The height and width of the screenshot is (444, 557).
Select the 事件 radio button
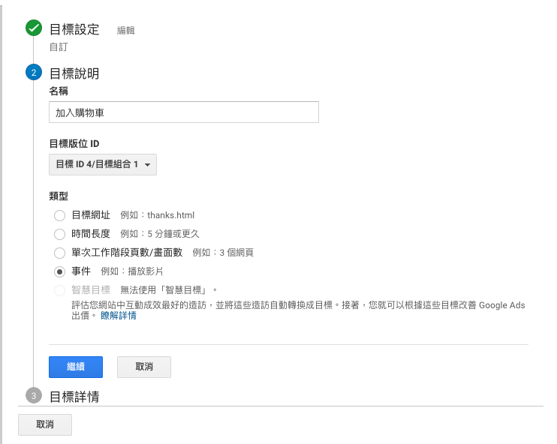(59, 271)
